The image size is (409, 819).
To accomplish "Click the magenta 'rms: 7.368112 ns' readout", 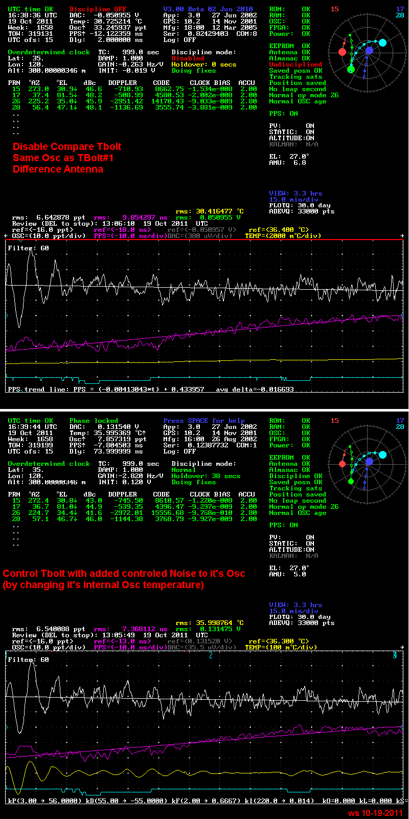I will point(130,629).
